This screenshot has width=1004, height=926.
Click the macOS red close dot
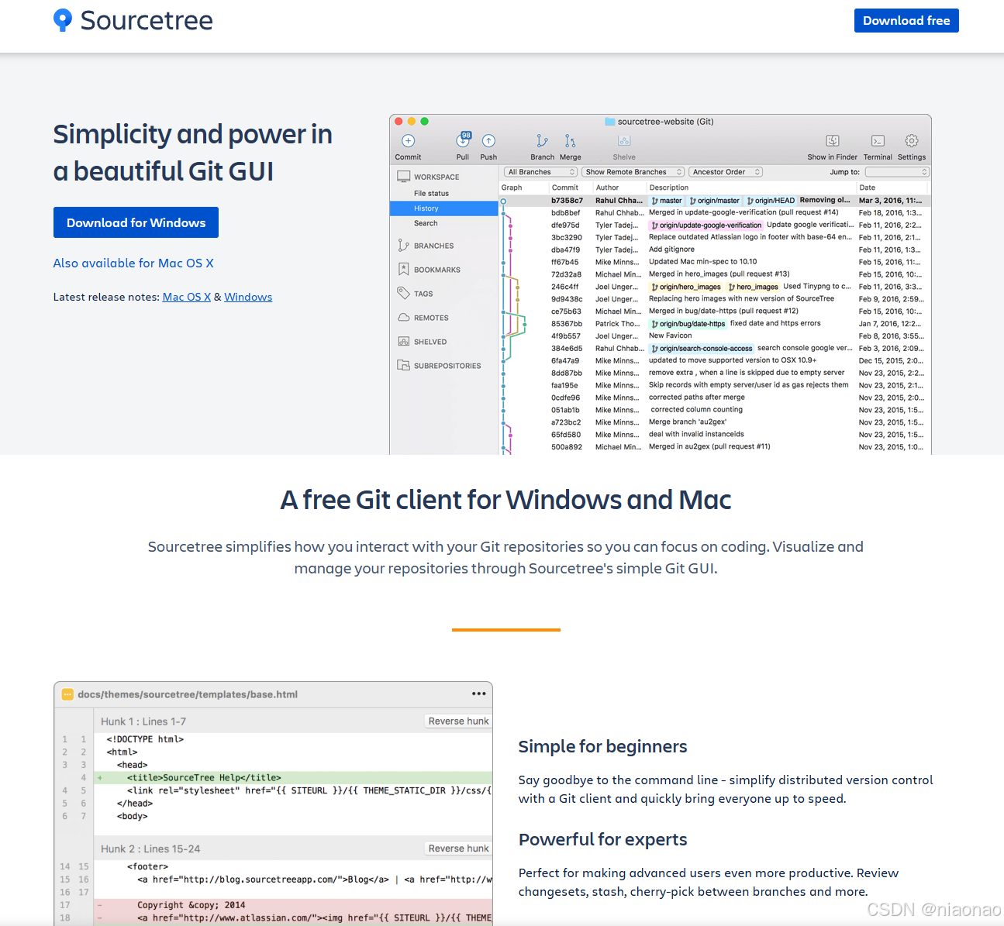tap(398, 122)
